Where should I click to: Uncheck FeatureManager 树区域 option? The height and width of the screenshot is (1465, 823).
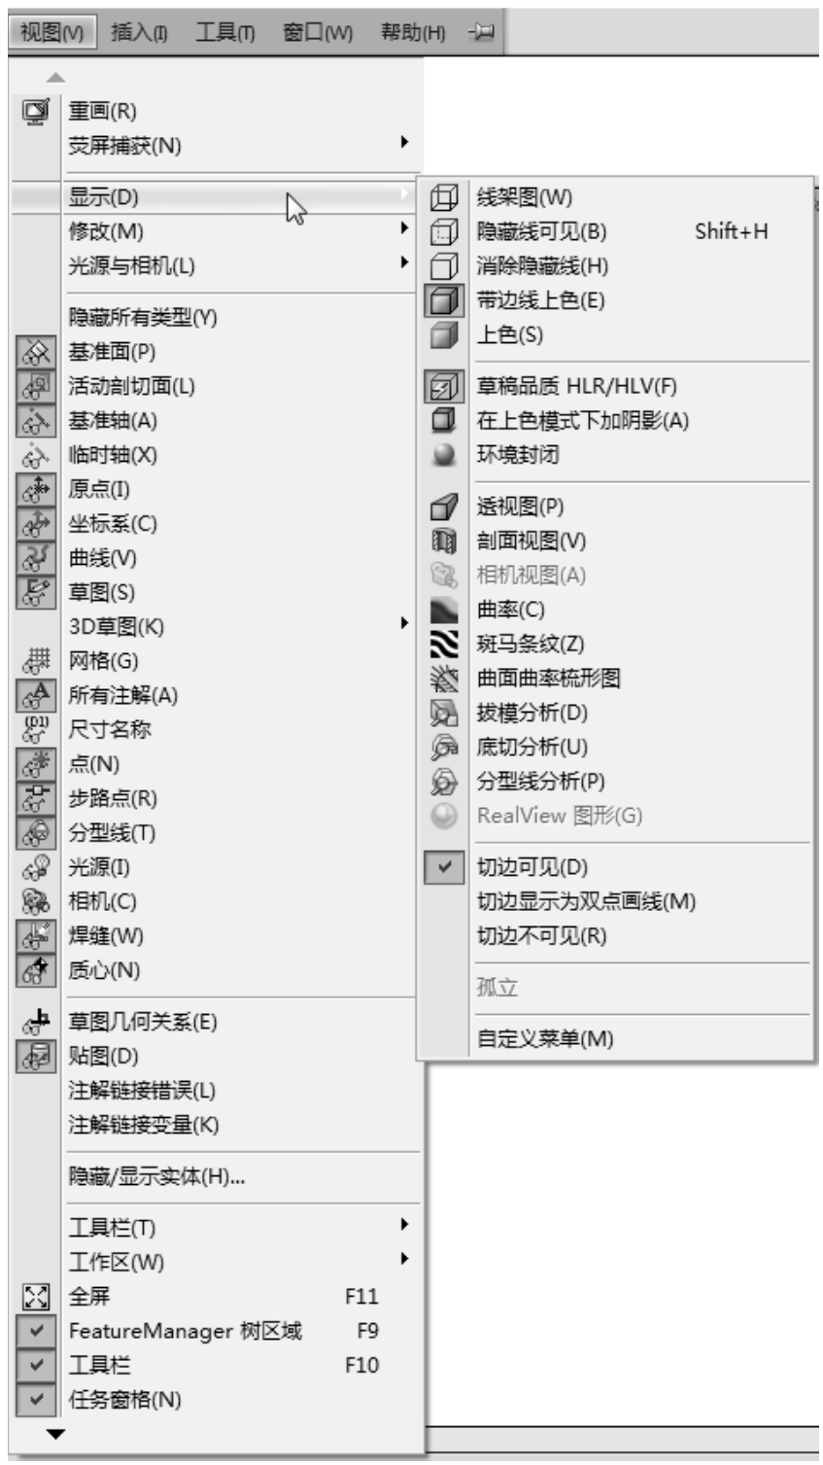pyautogui.click(x=37, y=1331)
